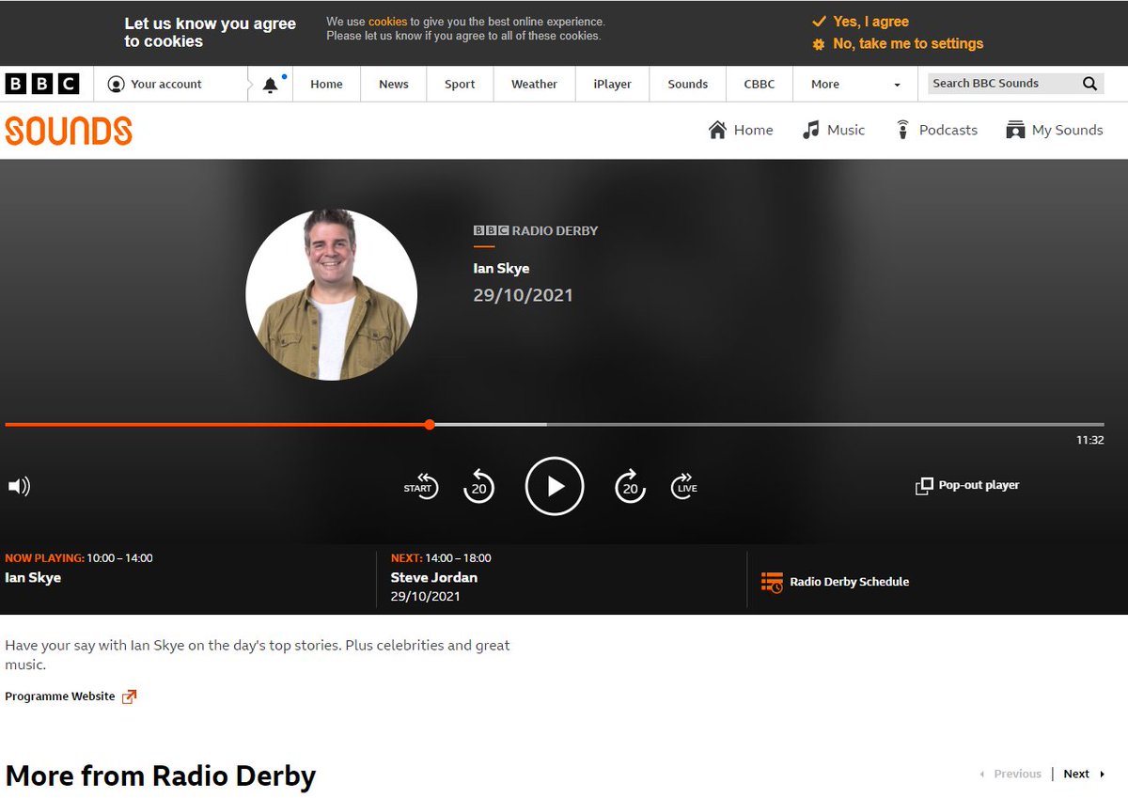
Task: Click the main Play button
Action: tap(555, 486)
